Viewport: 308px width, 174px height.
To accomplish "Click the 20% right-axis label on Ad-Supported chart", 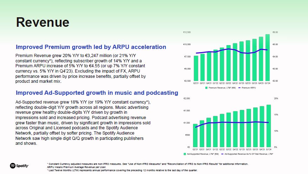I will 276,99.
